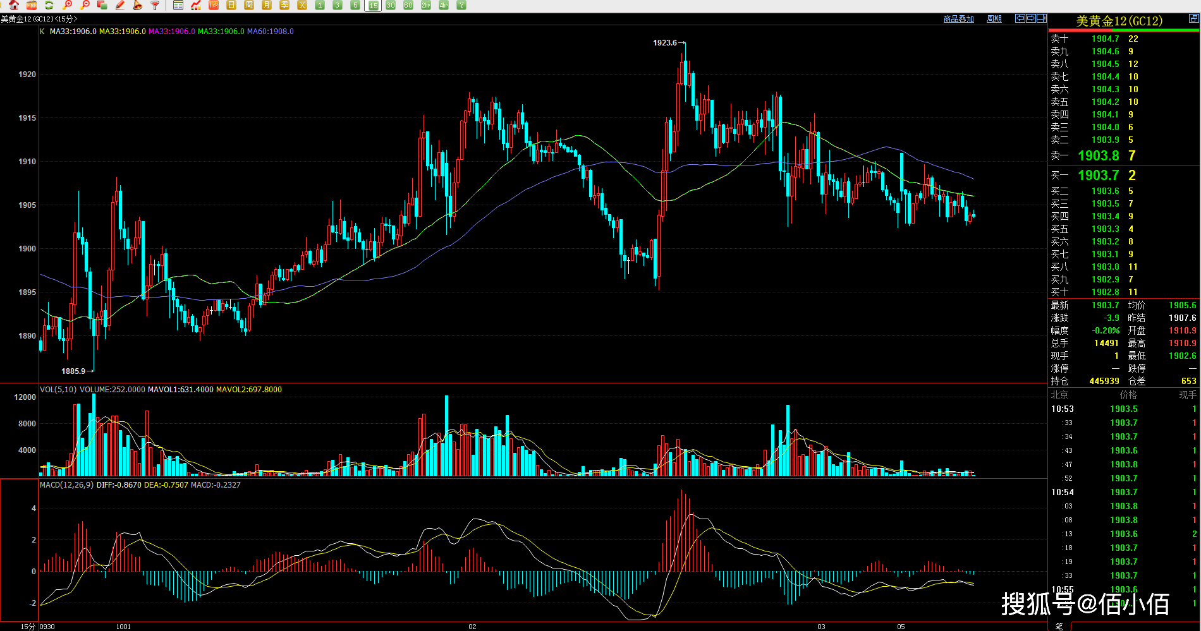The image size is (1201, 631).
Task: Select the red pencil drawing tool
Action: [120, 5]
